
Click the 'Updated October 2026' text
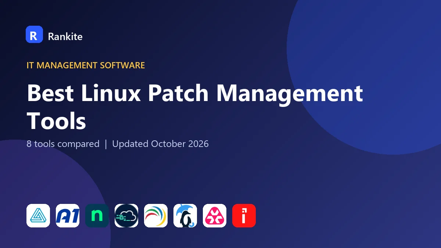tap(160, 144)
